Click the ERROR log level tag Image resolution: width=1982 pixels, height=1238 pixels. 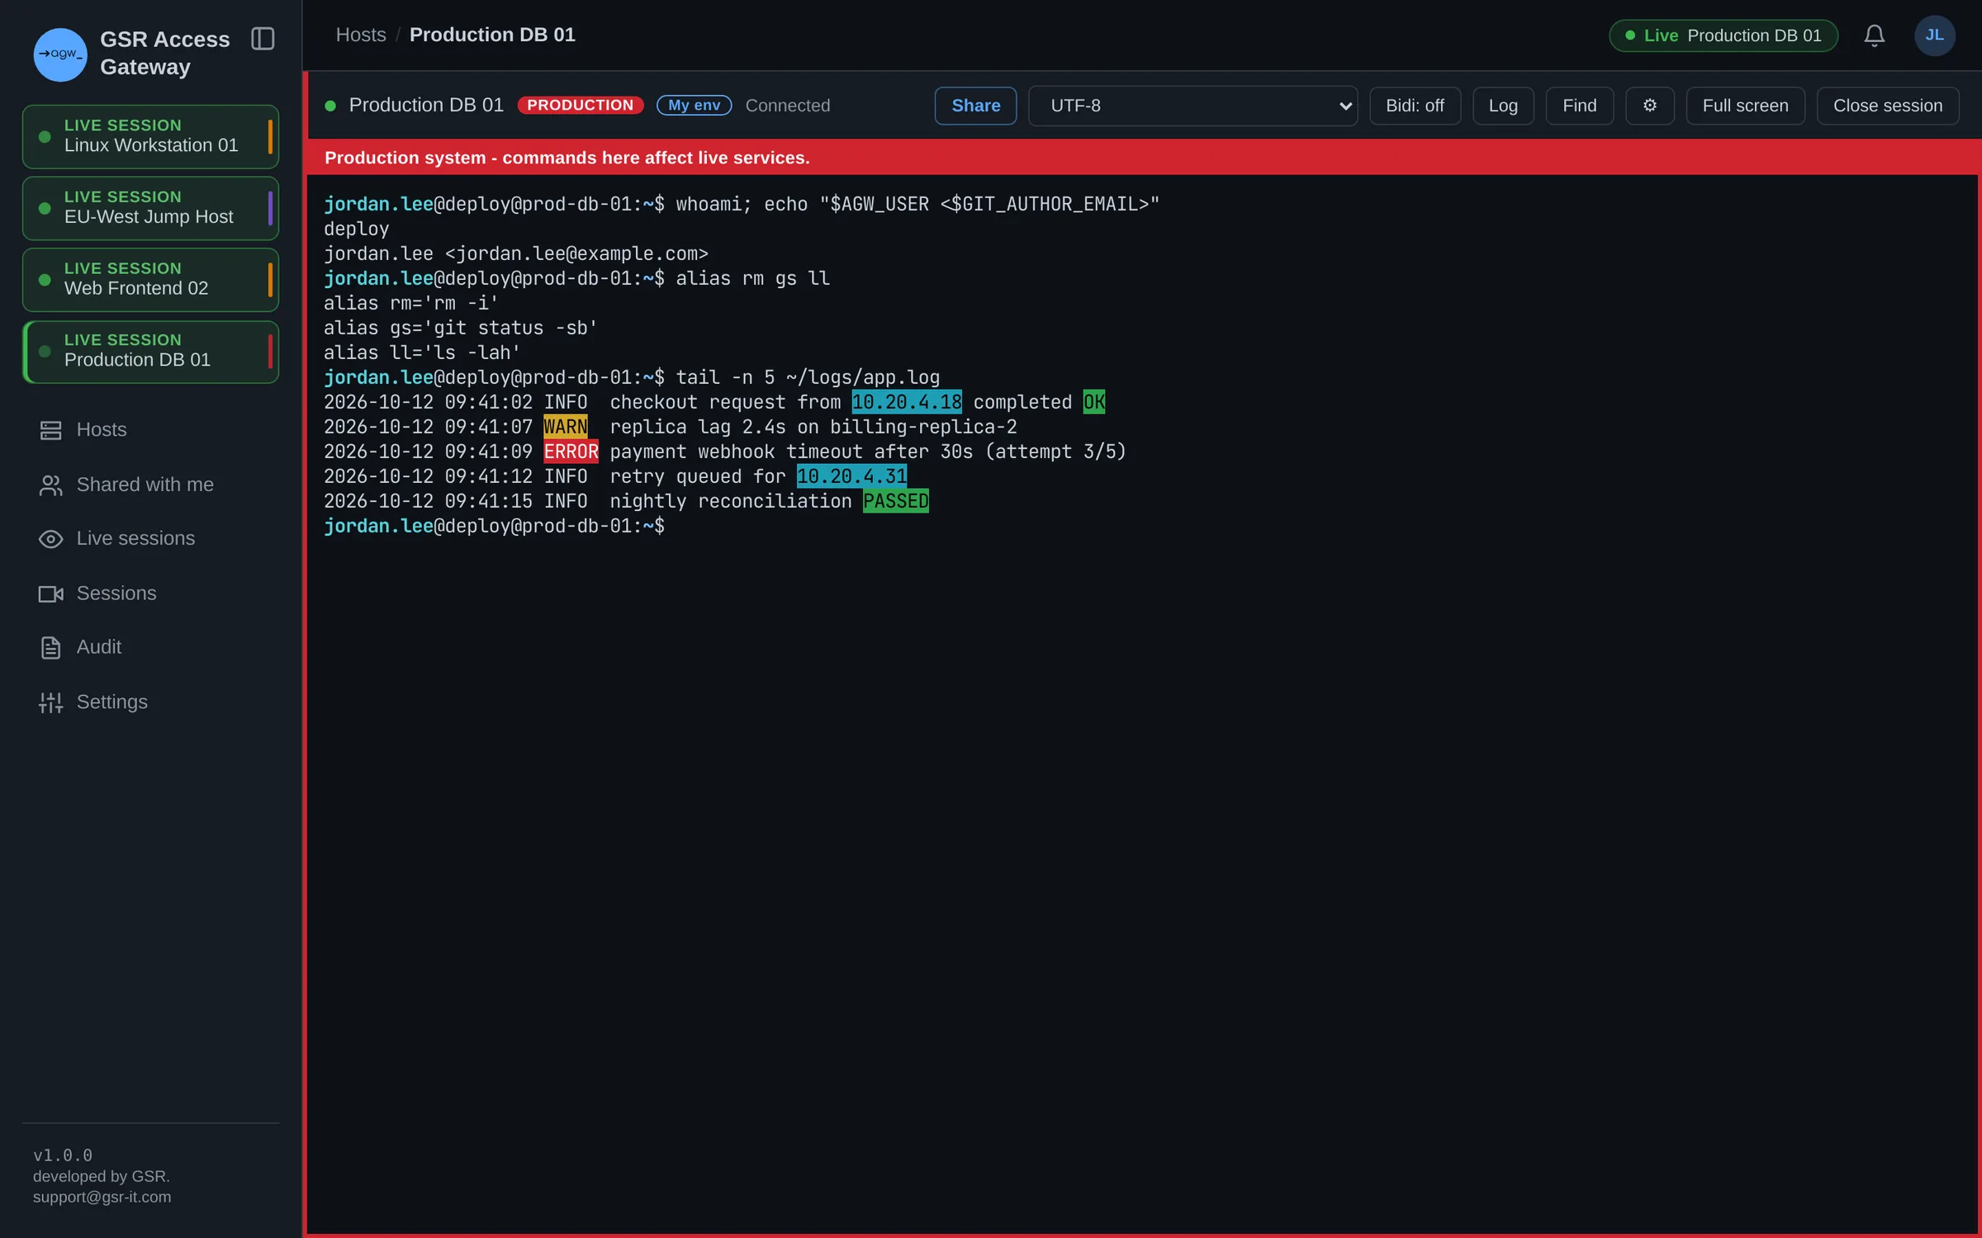[571, 451]
